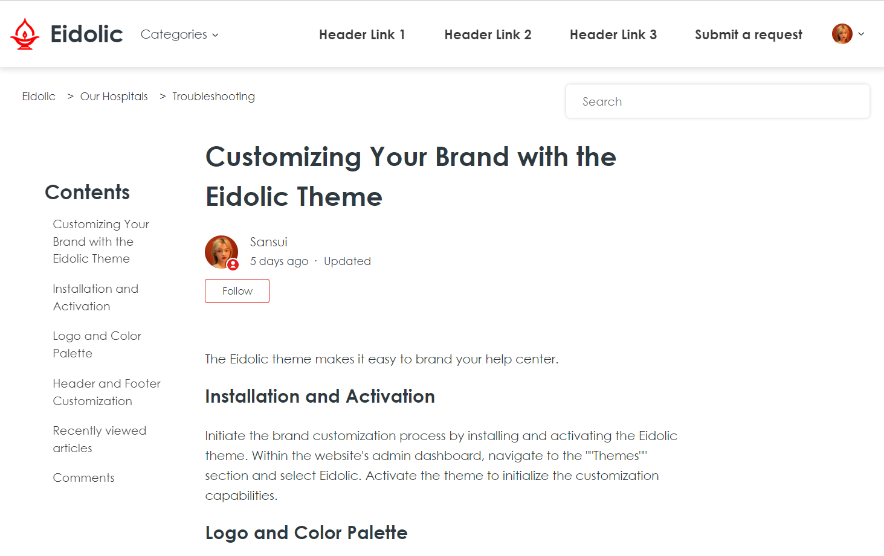The width and height of the screenshot is (884, 556).
Task: Open Troubleshooting breadcrumb section
Action: point(213,97)
